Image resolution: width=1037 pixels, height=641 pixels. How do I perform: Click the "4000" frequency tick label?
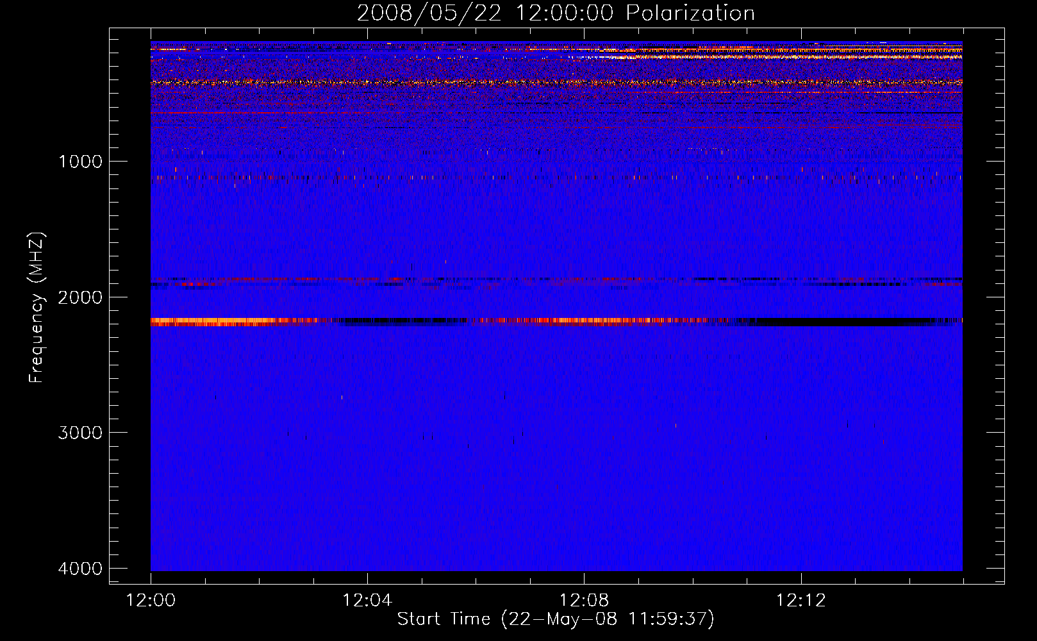tap(80, 569)
